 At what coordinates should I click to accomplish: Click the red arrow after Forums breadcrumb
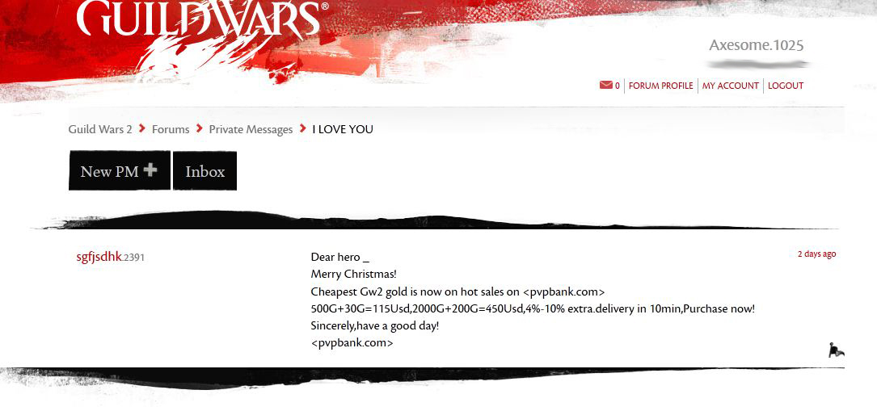[x=199, y=128]
